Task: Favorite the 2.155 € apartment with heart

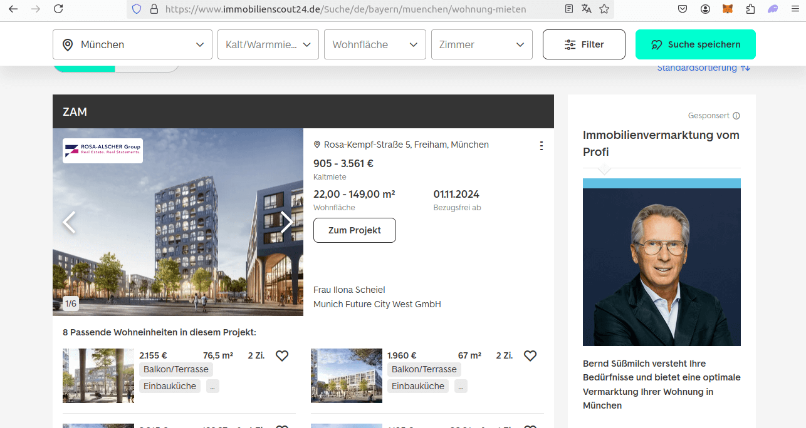Action: click(282, 355)
